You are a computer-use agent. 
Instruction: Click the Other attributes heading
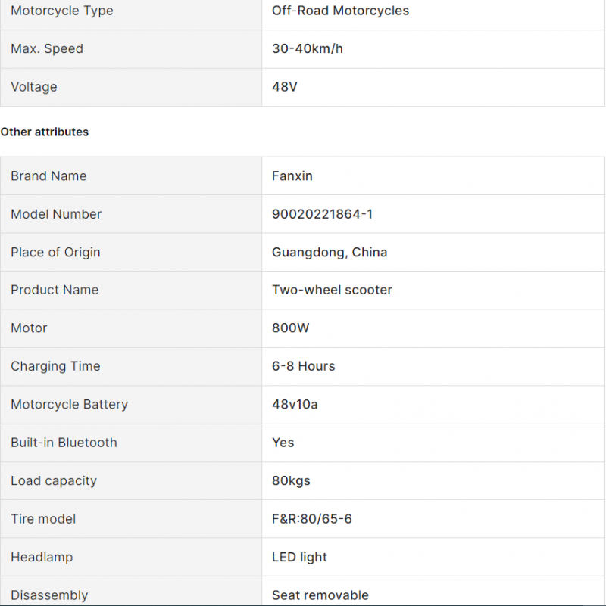point(45,132)
